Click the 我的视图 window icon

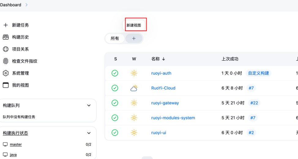[6, 85]
